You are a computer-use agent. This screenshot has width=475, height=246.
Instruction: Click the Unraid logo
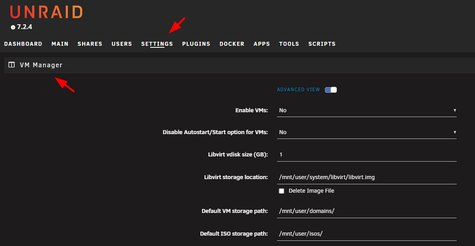(47, 12)
